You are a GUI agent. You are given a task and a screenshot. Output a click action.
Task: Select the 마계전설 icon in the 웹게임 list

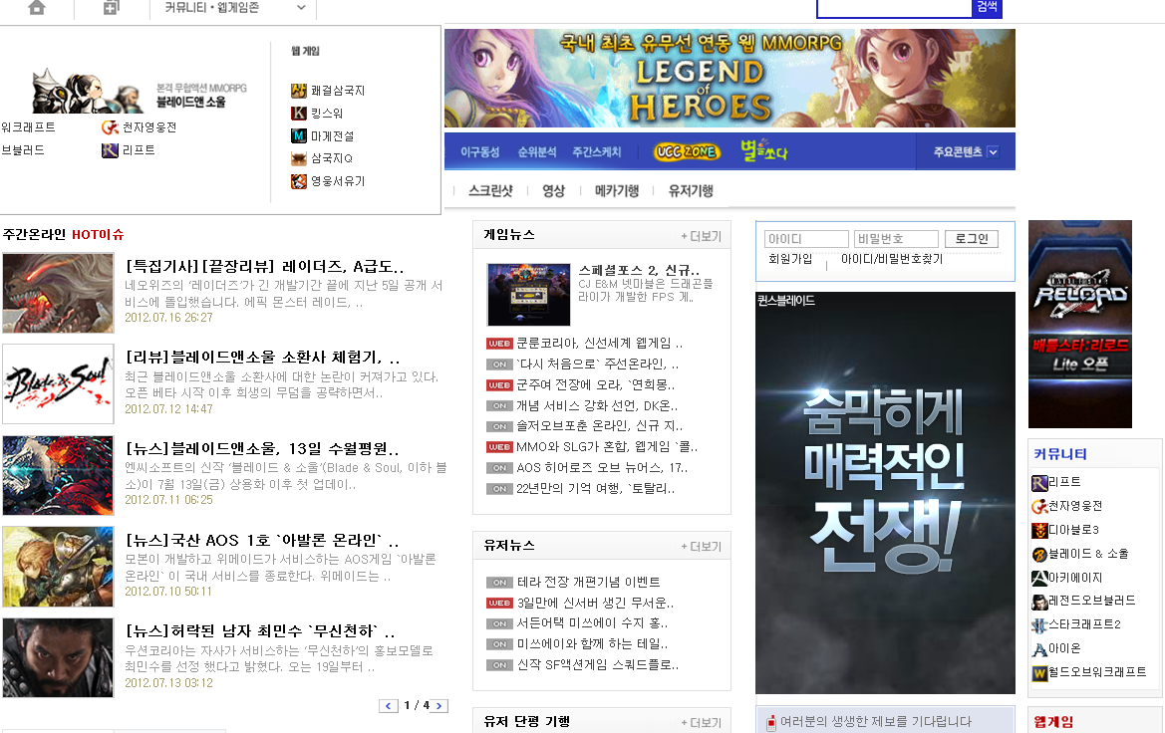[298, 134]
